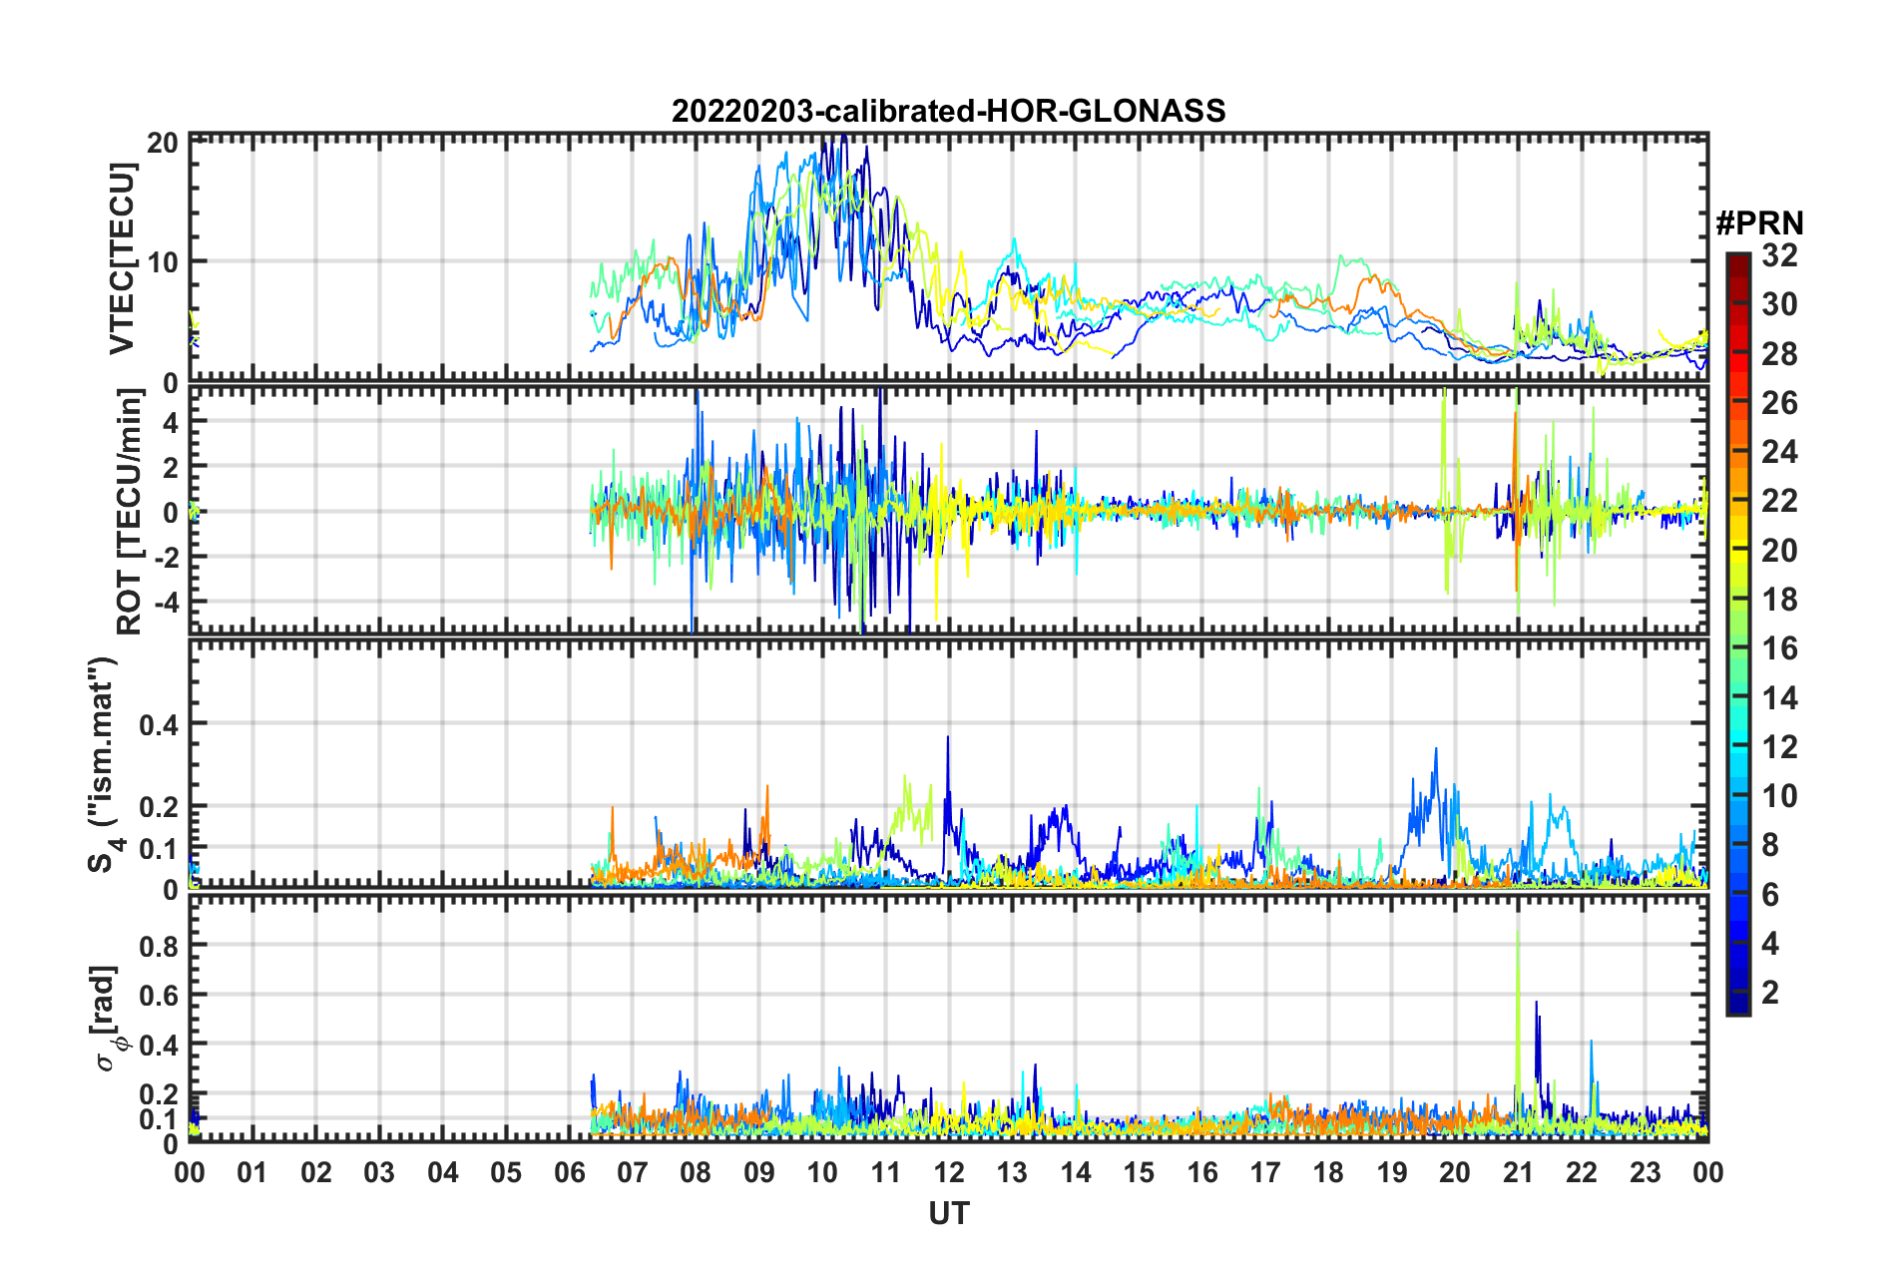Click x-axis hour label 06

(x=570, y=1172)
